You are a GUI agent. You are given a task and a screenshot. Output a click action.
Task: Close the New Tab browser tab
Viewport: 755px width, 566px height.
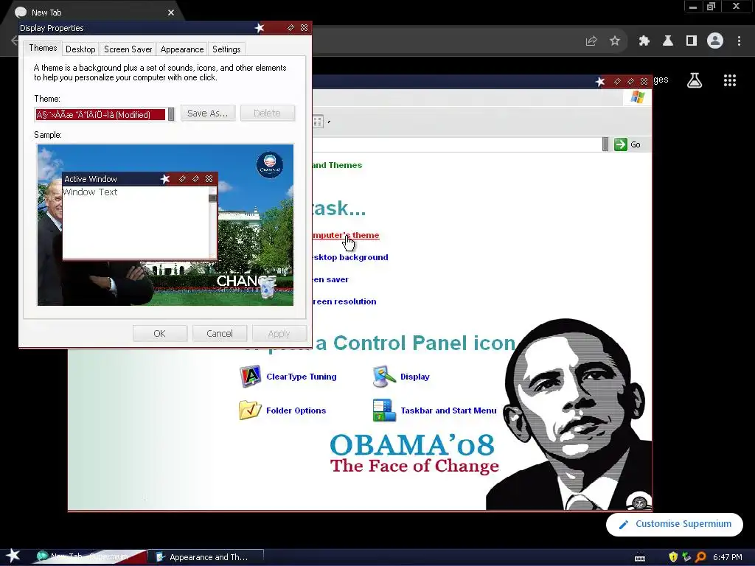(x=171, y=13)
